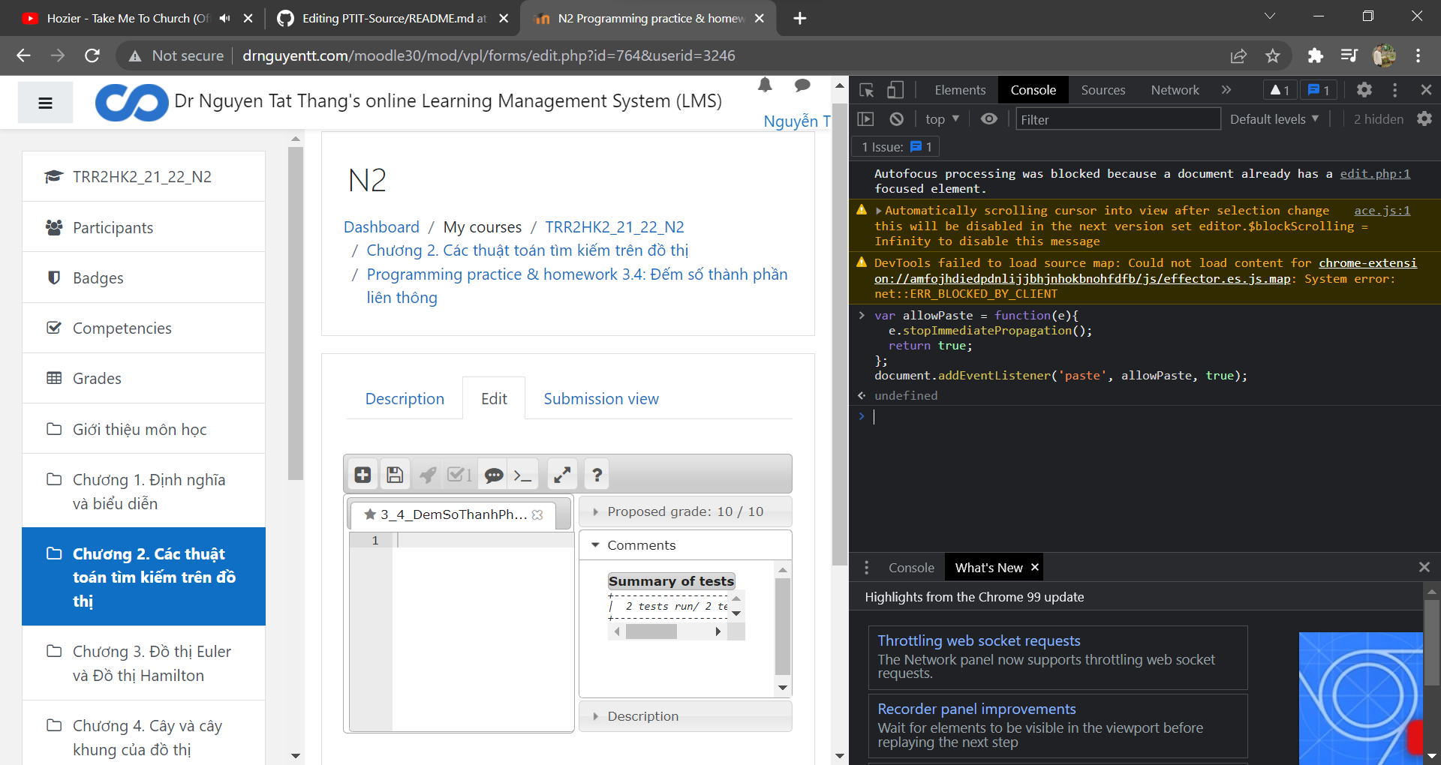Toggle console sidebar panel

click(865, 119)
